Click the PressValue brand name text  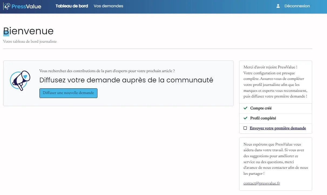(x=26, y=6)
